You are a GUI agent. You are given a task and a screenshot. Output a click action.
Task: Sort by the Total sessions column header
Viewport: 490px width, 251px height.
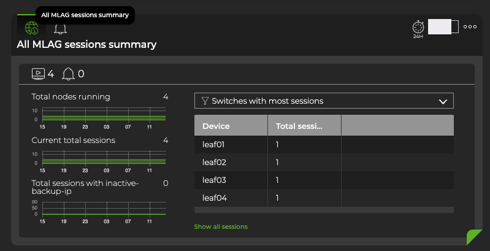click(304, 126)
